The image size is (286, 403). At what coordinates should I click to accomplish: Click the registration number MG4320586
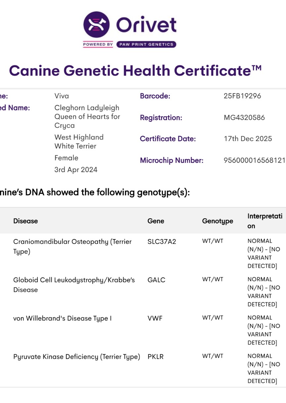244,118
